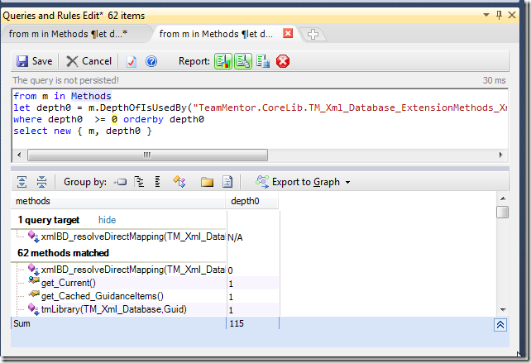Close the active query tab with red X

pos(288,33)
